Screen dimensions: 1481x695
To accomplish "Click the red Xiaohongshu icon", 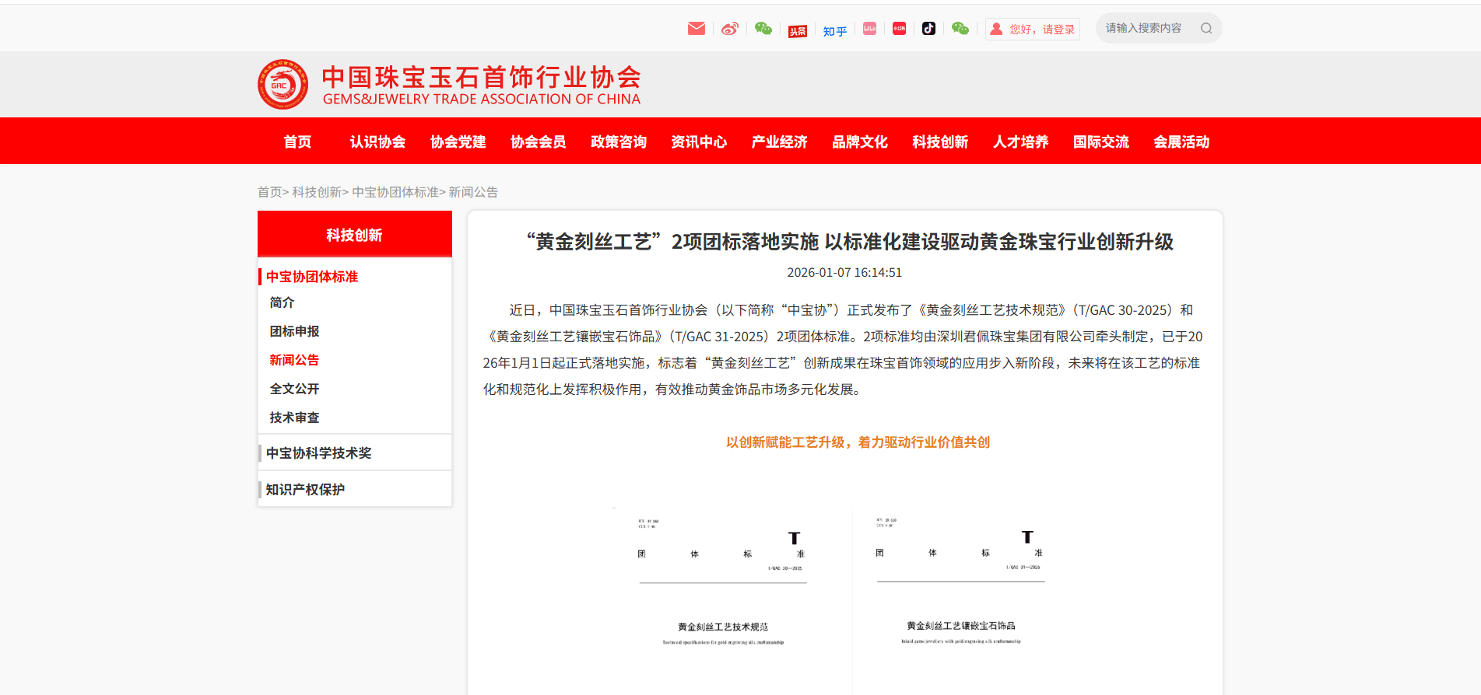I will point(899,29).
